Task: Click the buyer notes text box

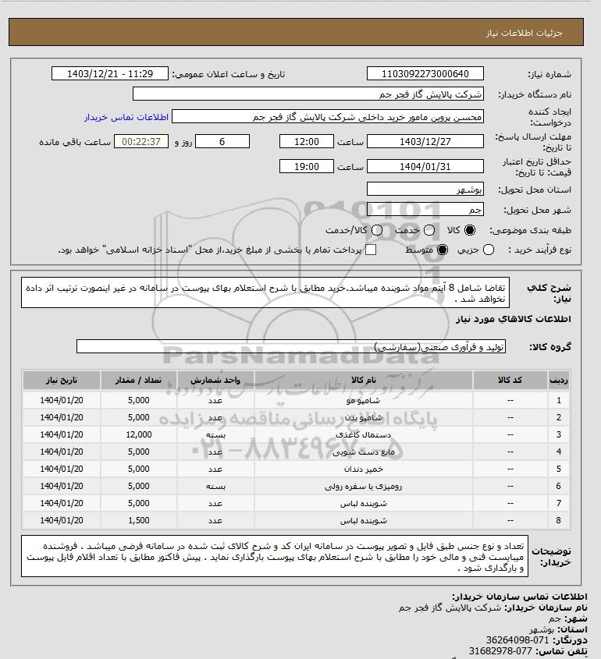Action: pos(275,556)
